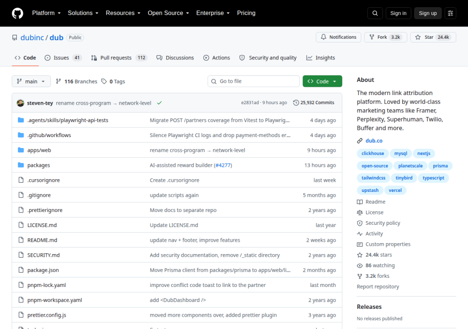The image size is (468, 329).
Task: Go to GitHub home via Octocat logo
Action: (x=17, y=13)
